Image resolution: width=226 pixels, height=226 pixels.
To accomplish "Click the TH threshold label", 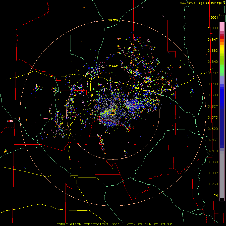I will tap(216, 196).
